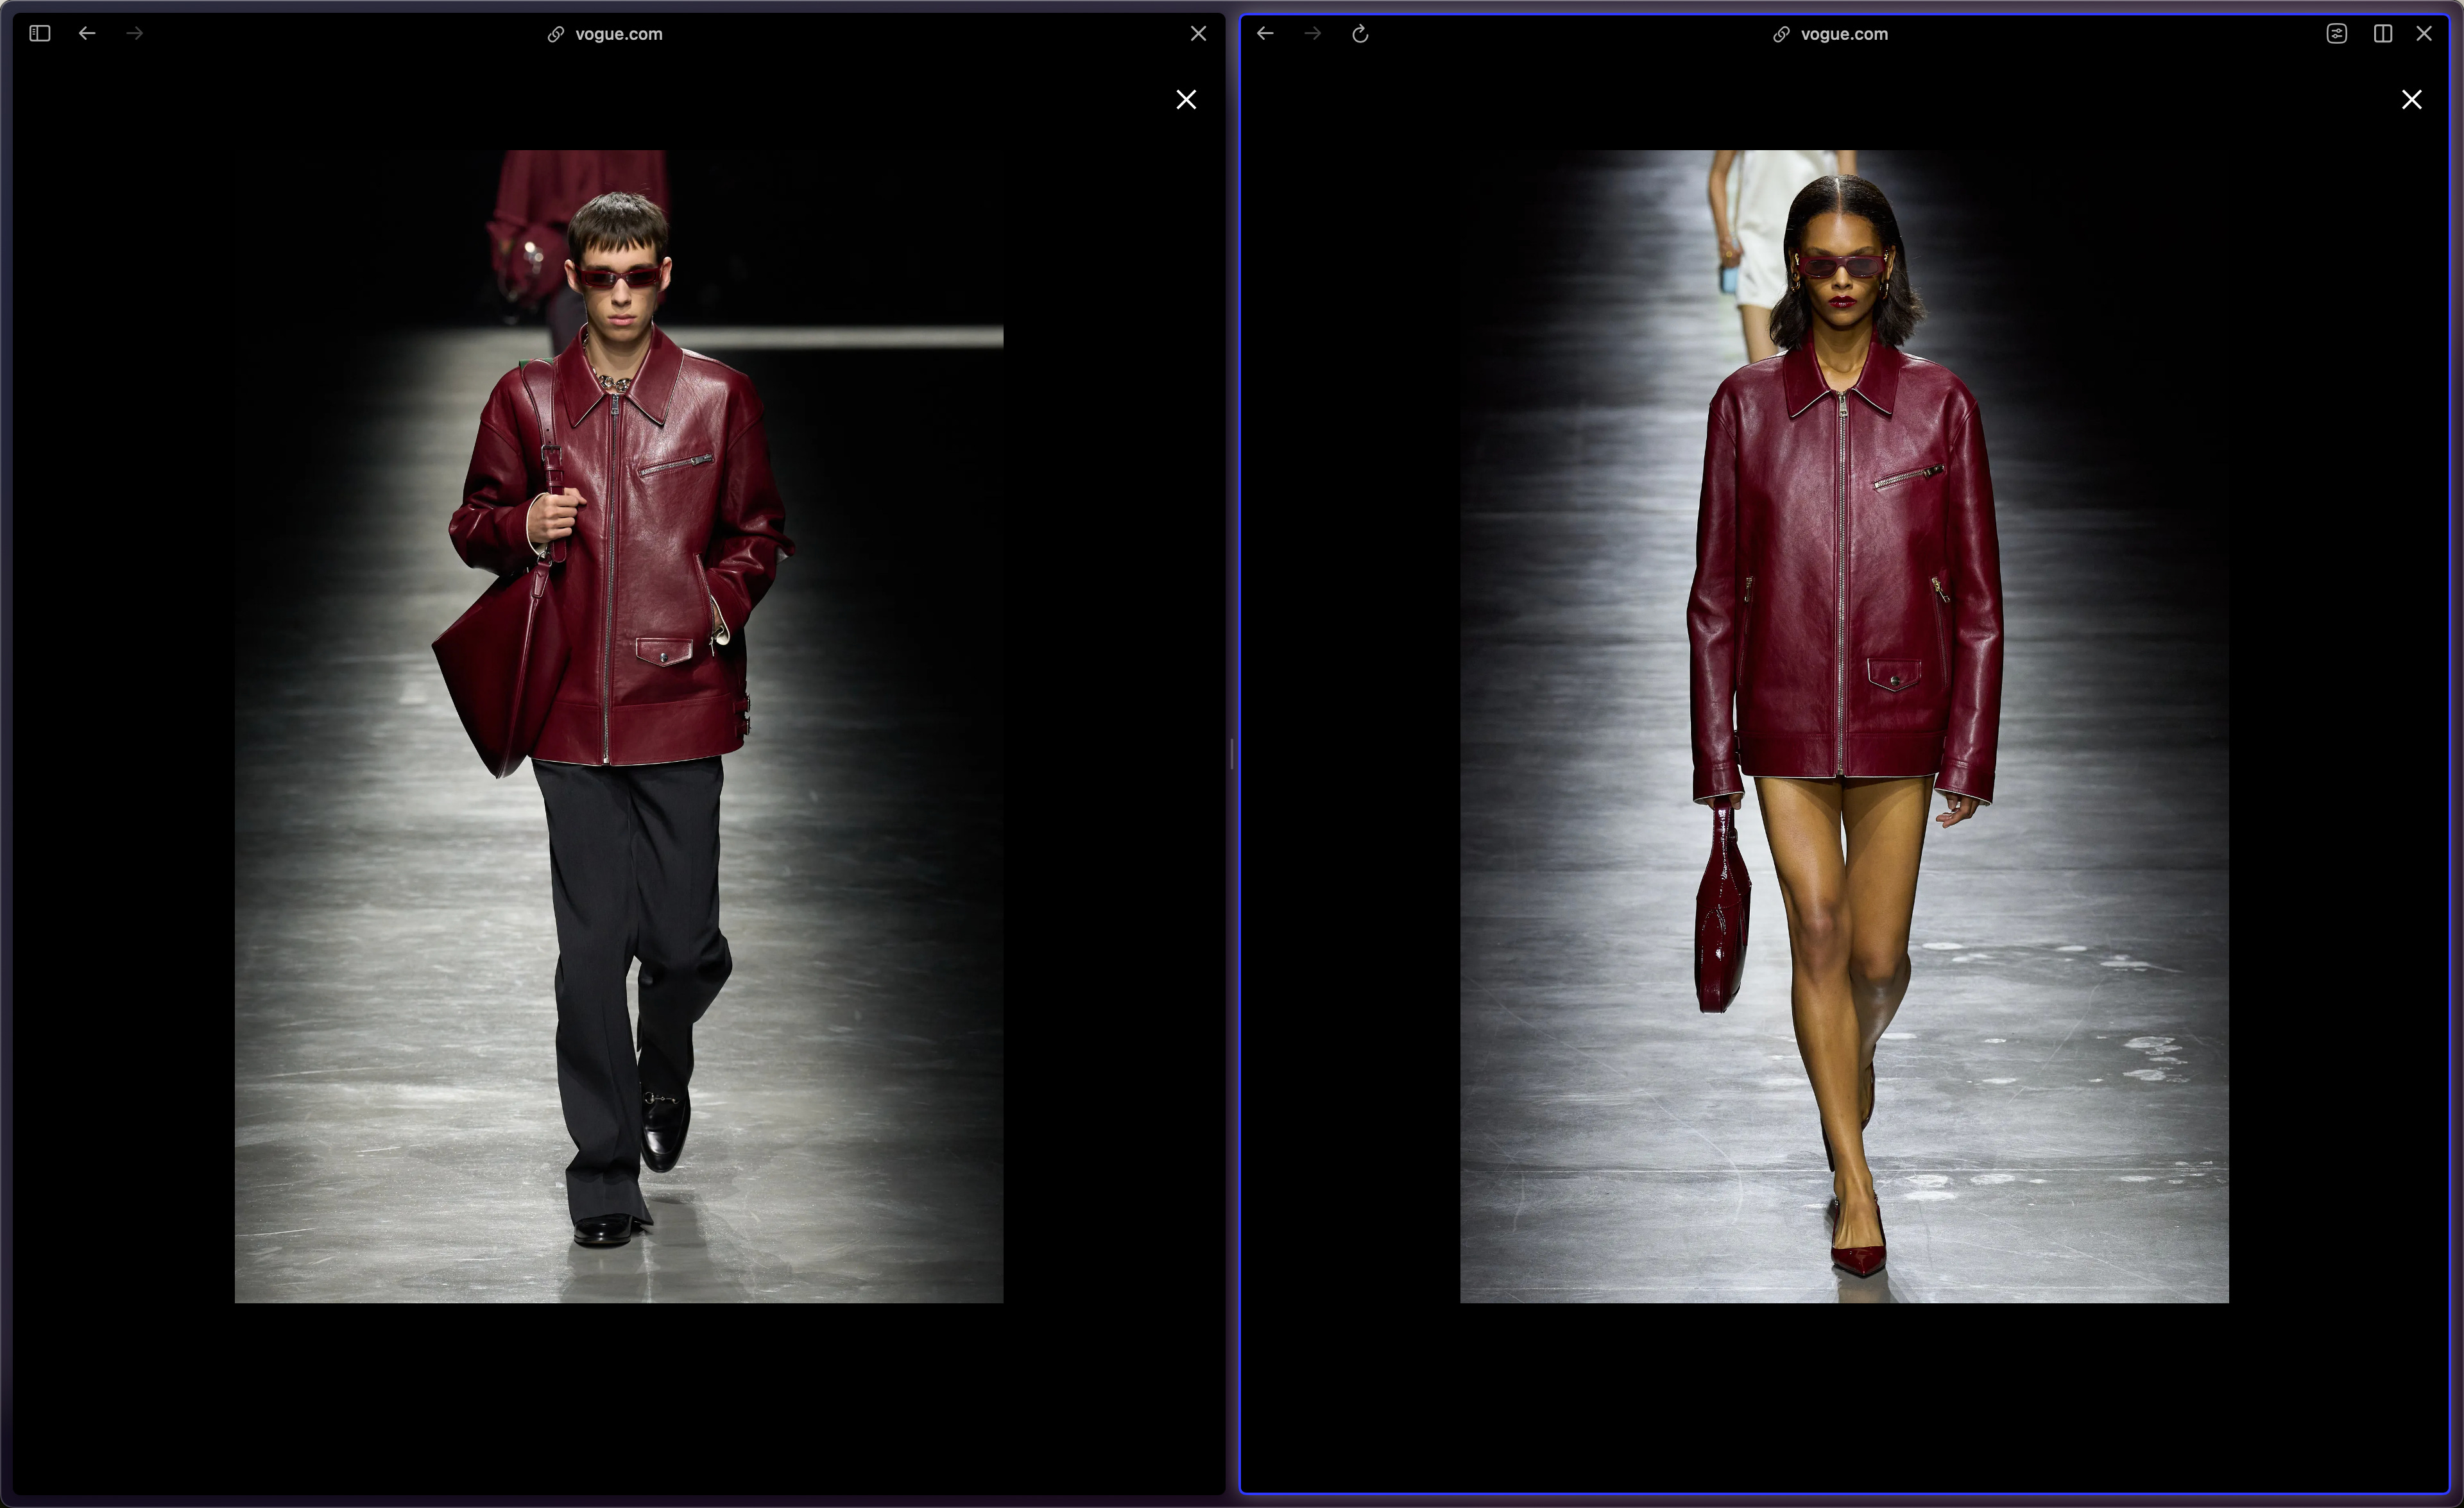The image size is (2464, 1508).
Task: Close the left split pane
Action: 1198,34
